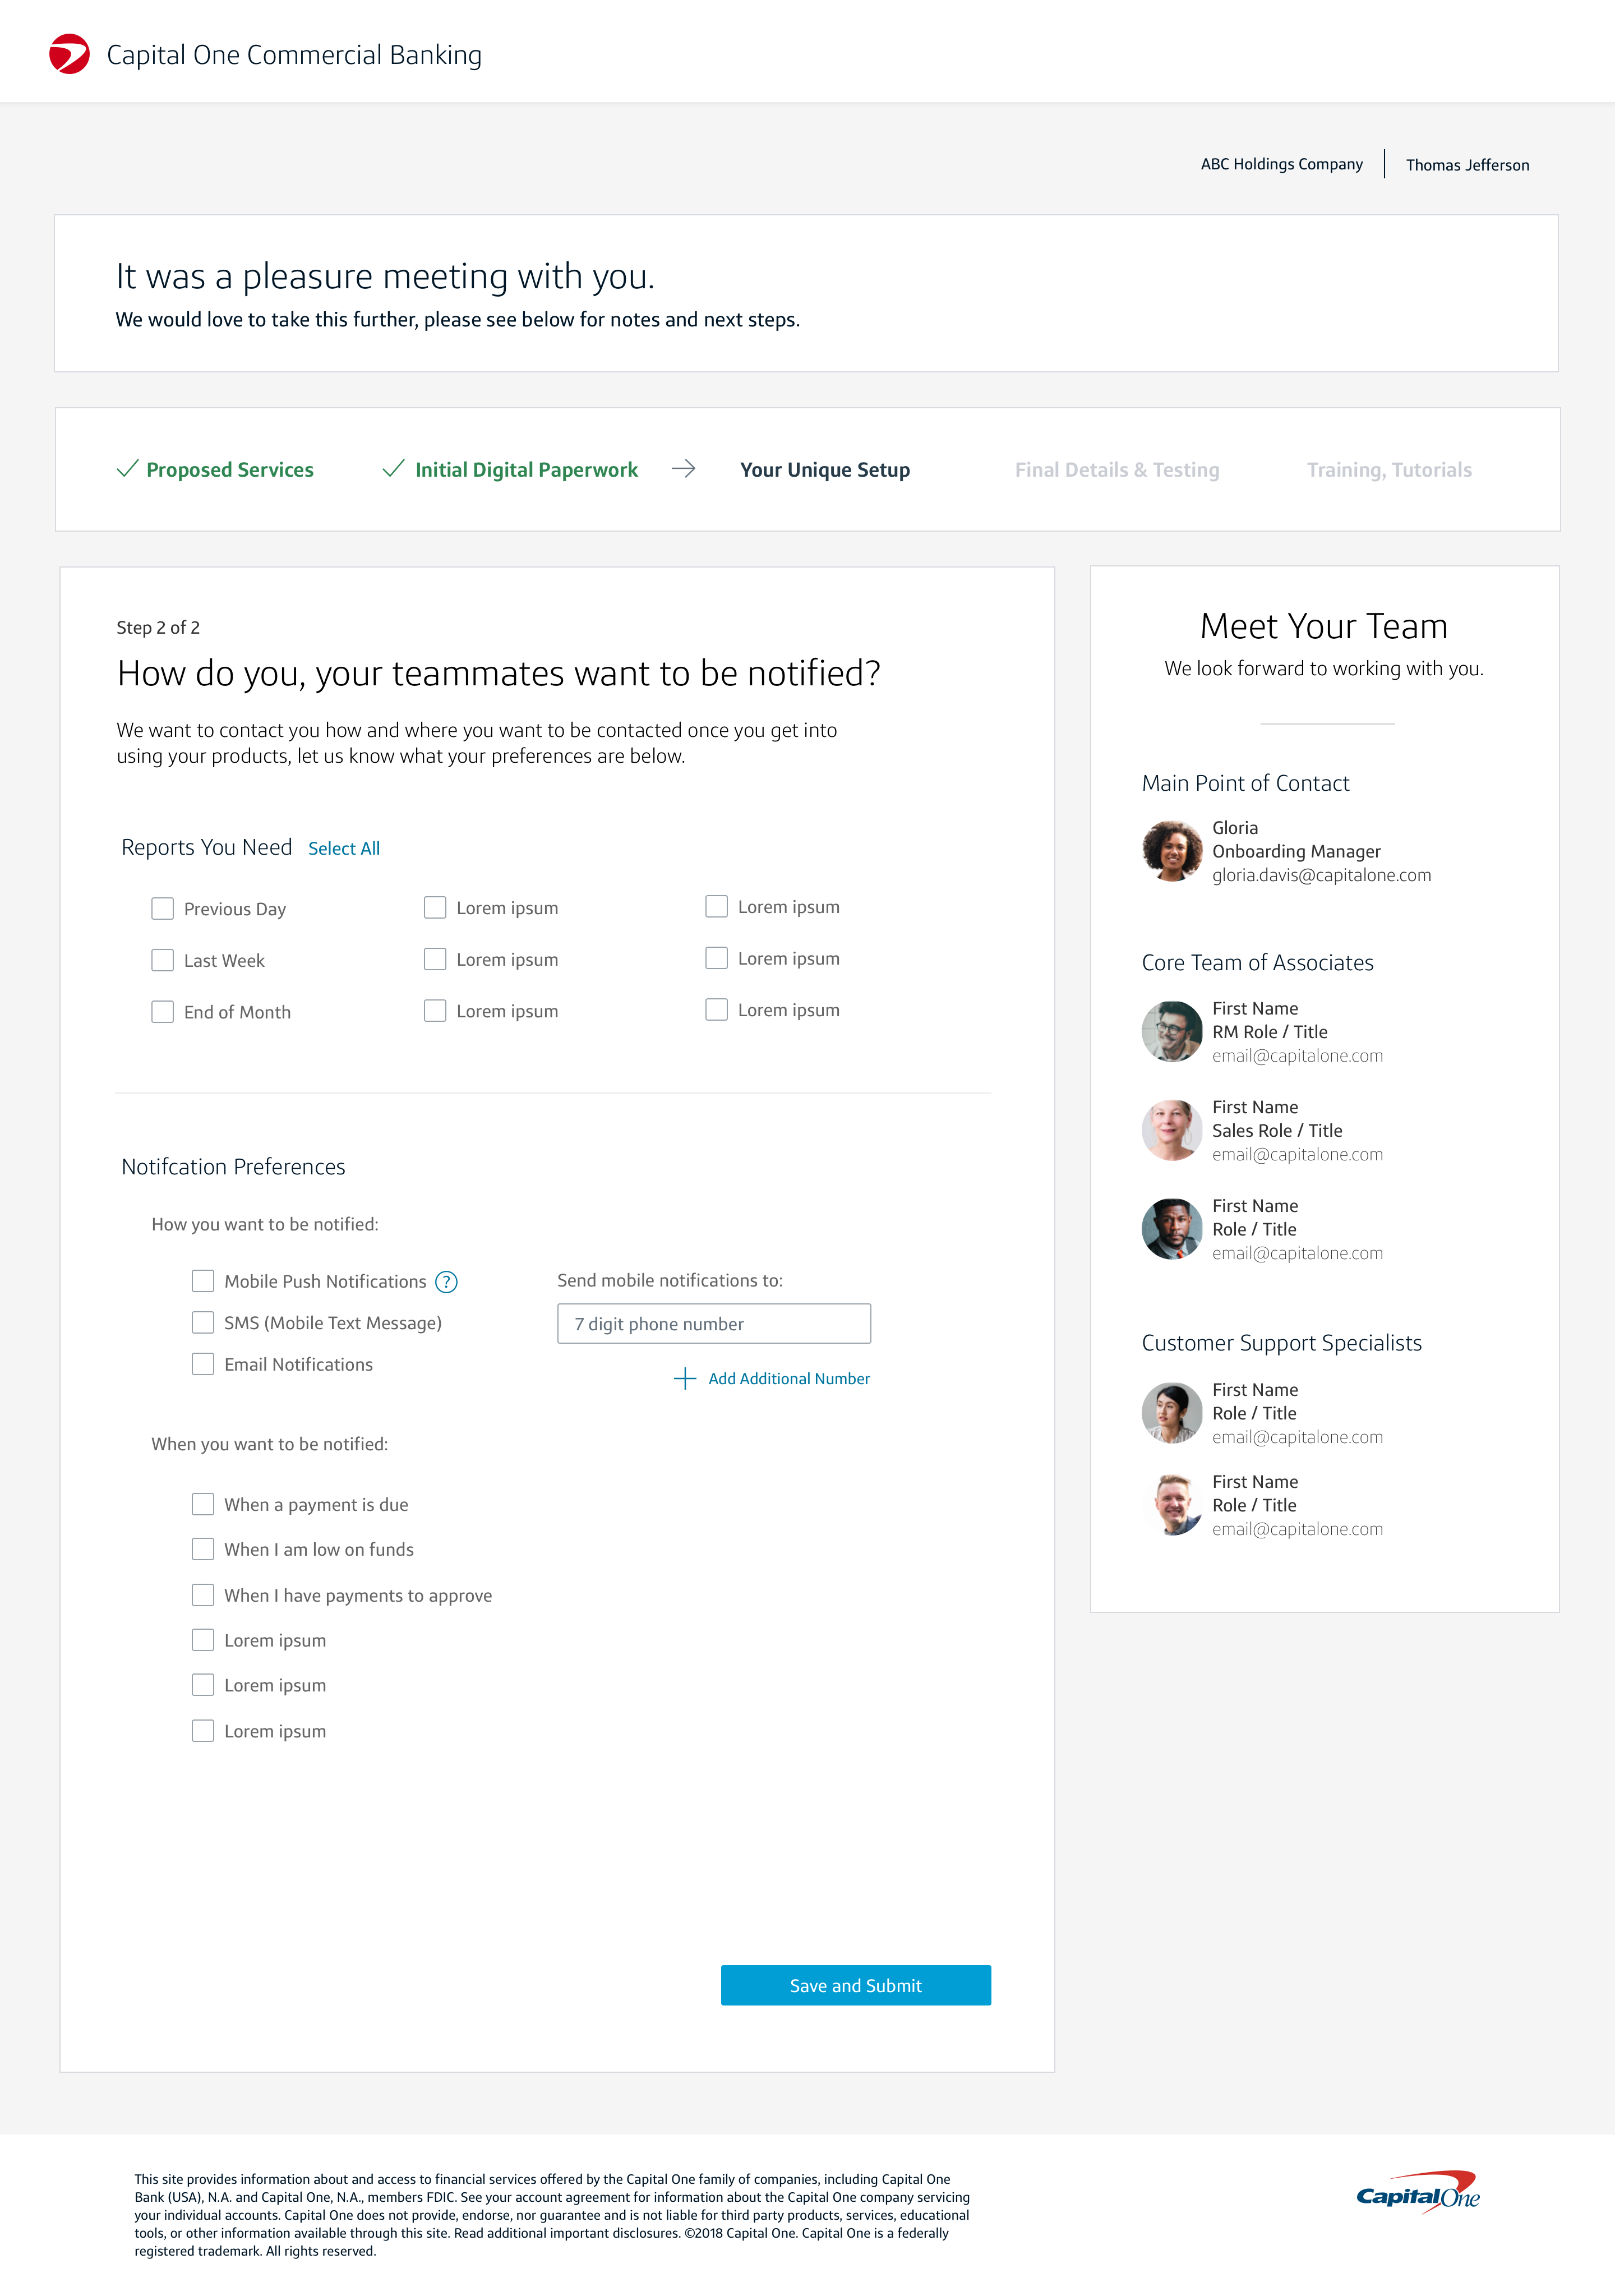1615x2296 pixels.
Task: Open the Proposed Services step
Action: (229, 470)
